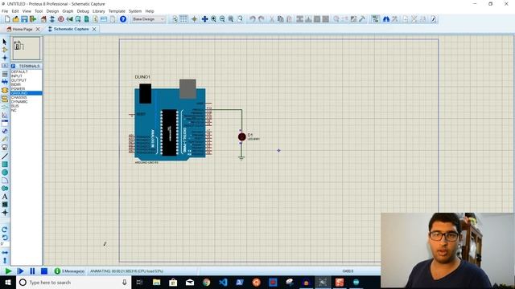The width and height of the screenshot is (515, 289).
Task: Open the Tool menu
Action: click(x=39, y=11)
